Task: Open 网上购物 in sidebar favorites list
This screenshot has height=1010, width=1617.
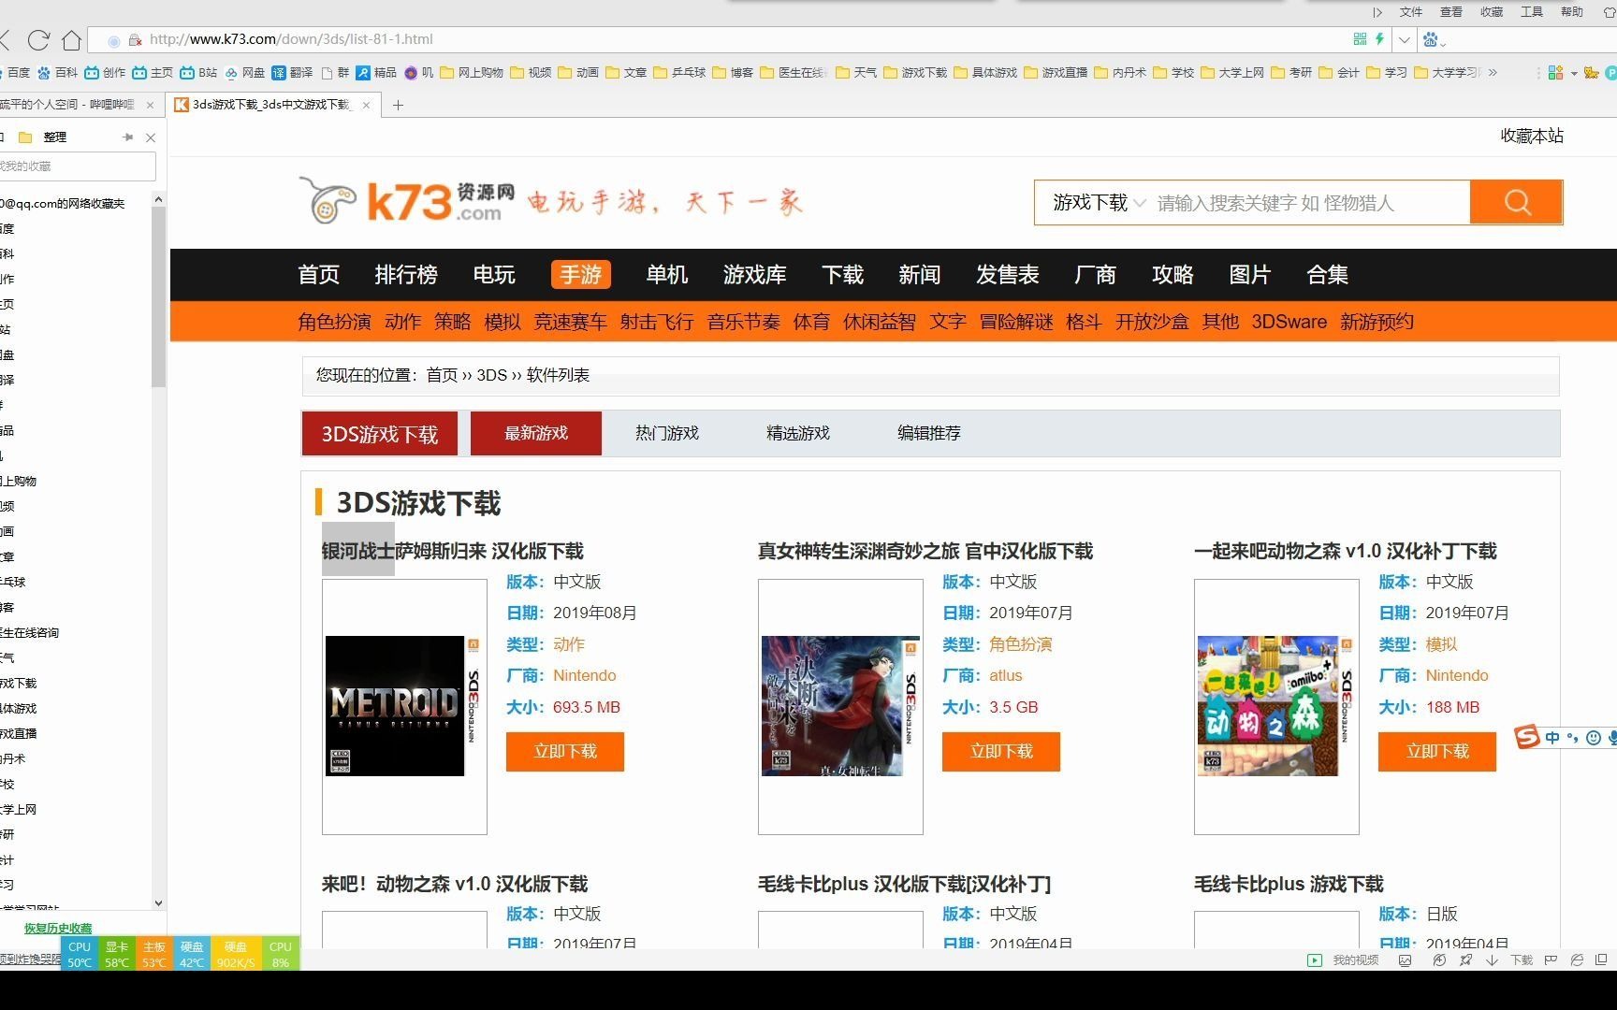Action: (x=19, y=481)
